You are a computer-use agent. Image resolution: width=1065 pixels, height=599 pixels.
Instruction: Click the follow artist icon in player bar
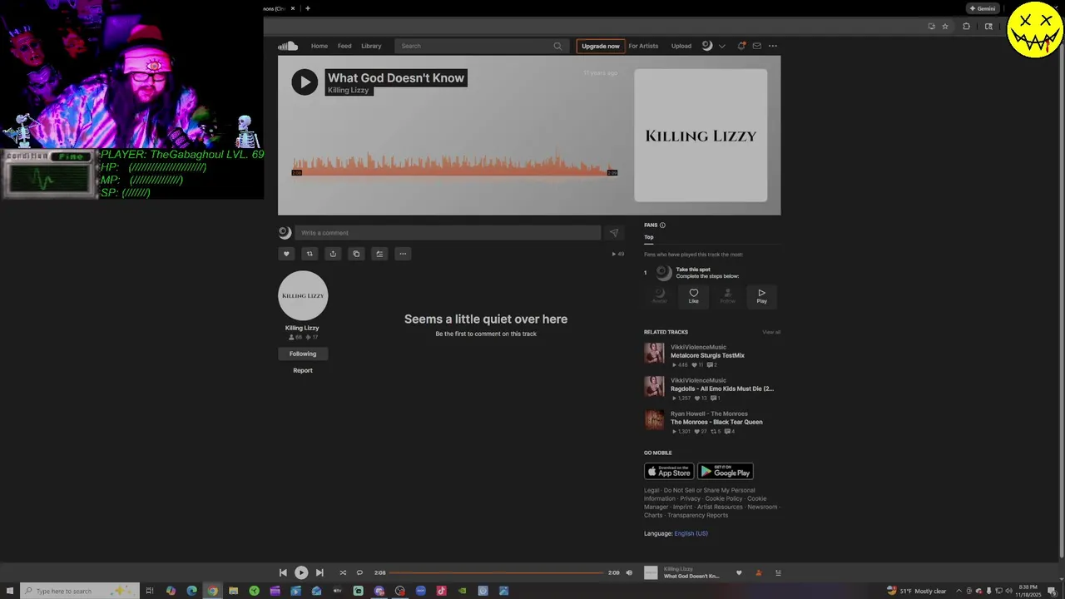[758, 572]
